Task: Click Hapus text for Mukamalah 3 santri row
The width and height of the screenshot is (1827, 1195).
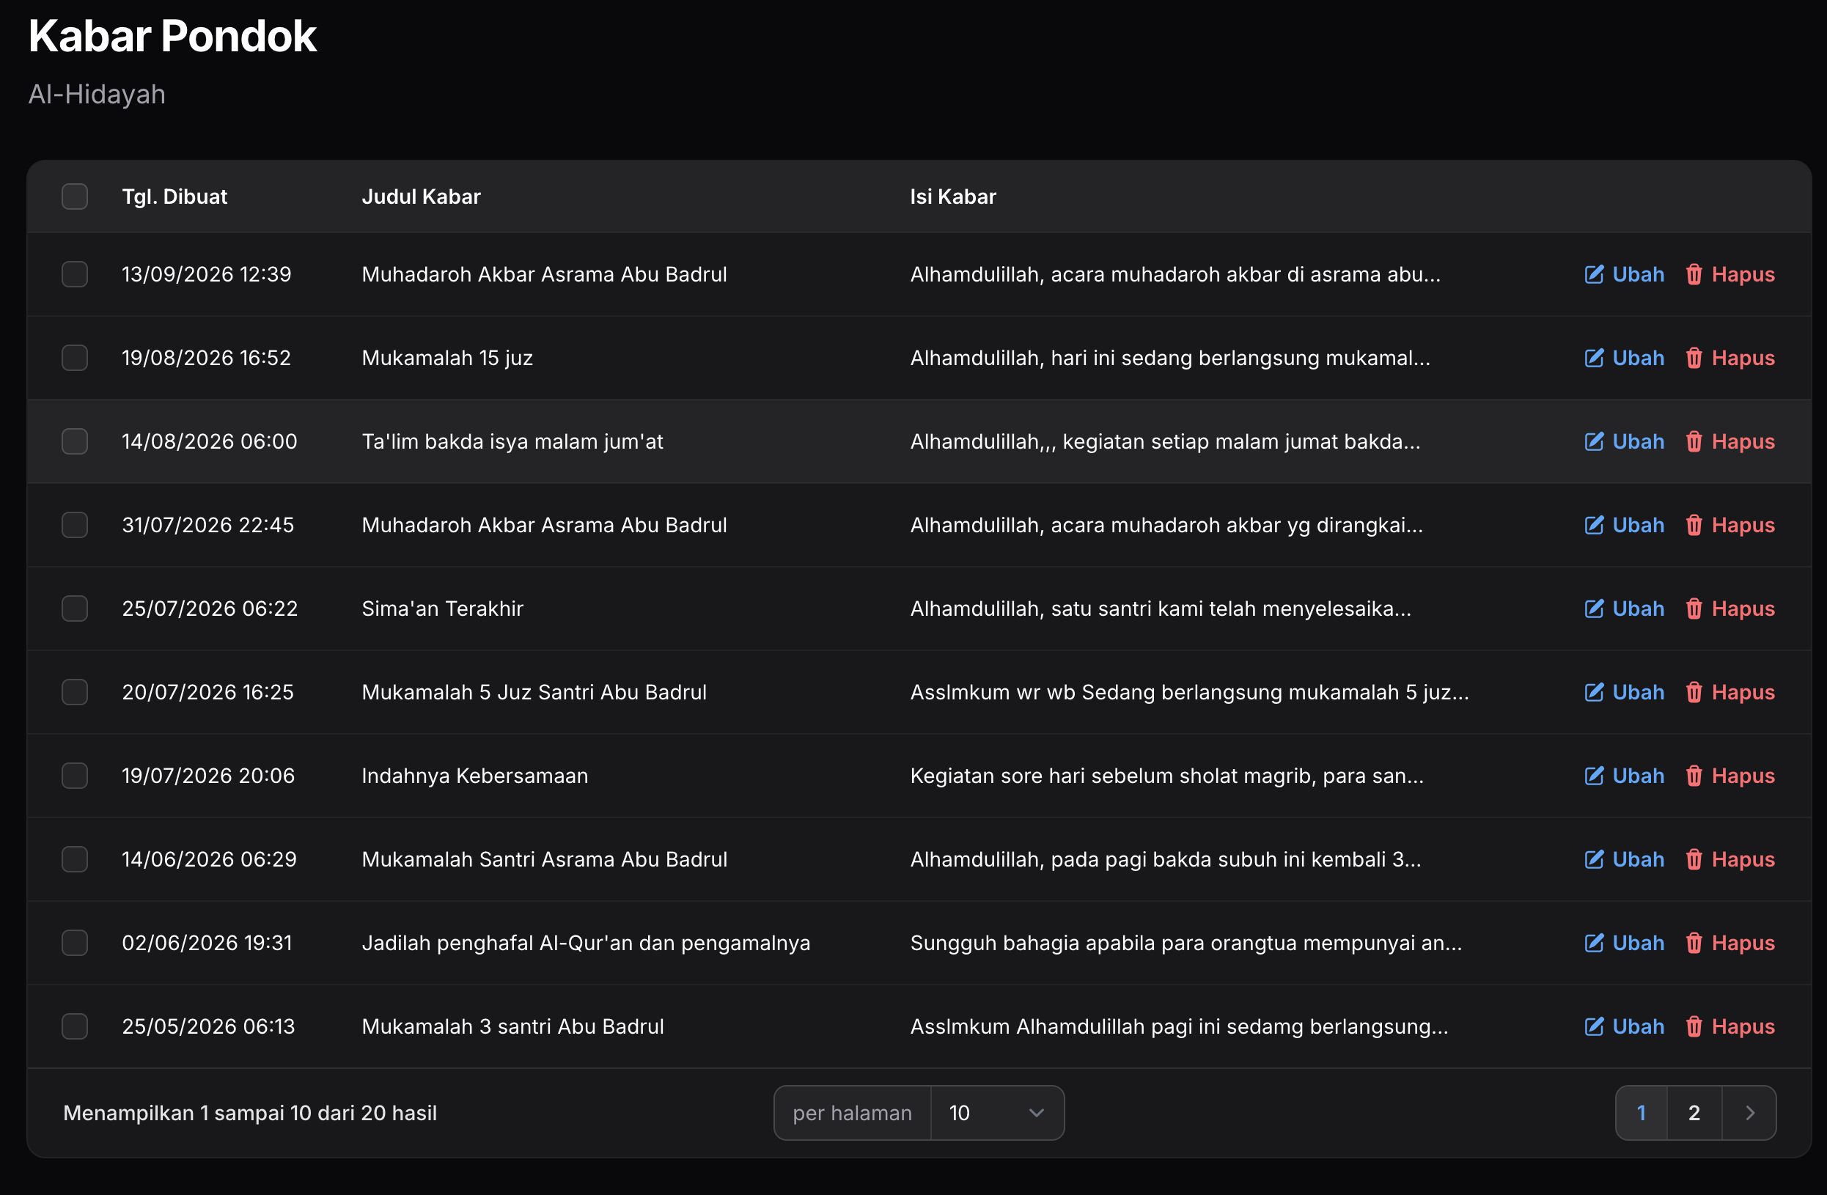Action: (x=1743, y=1026)
